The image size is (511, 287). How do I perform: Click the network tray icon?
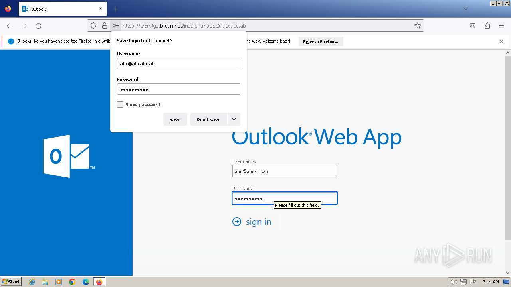click(x=463, y=282)
